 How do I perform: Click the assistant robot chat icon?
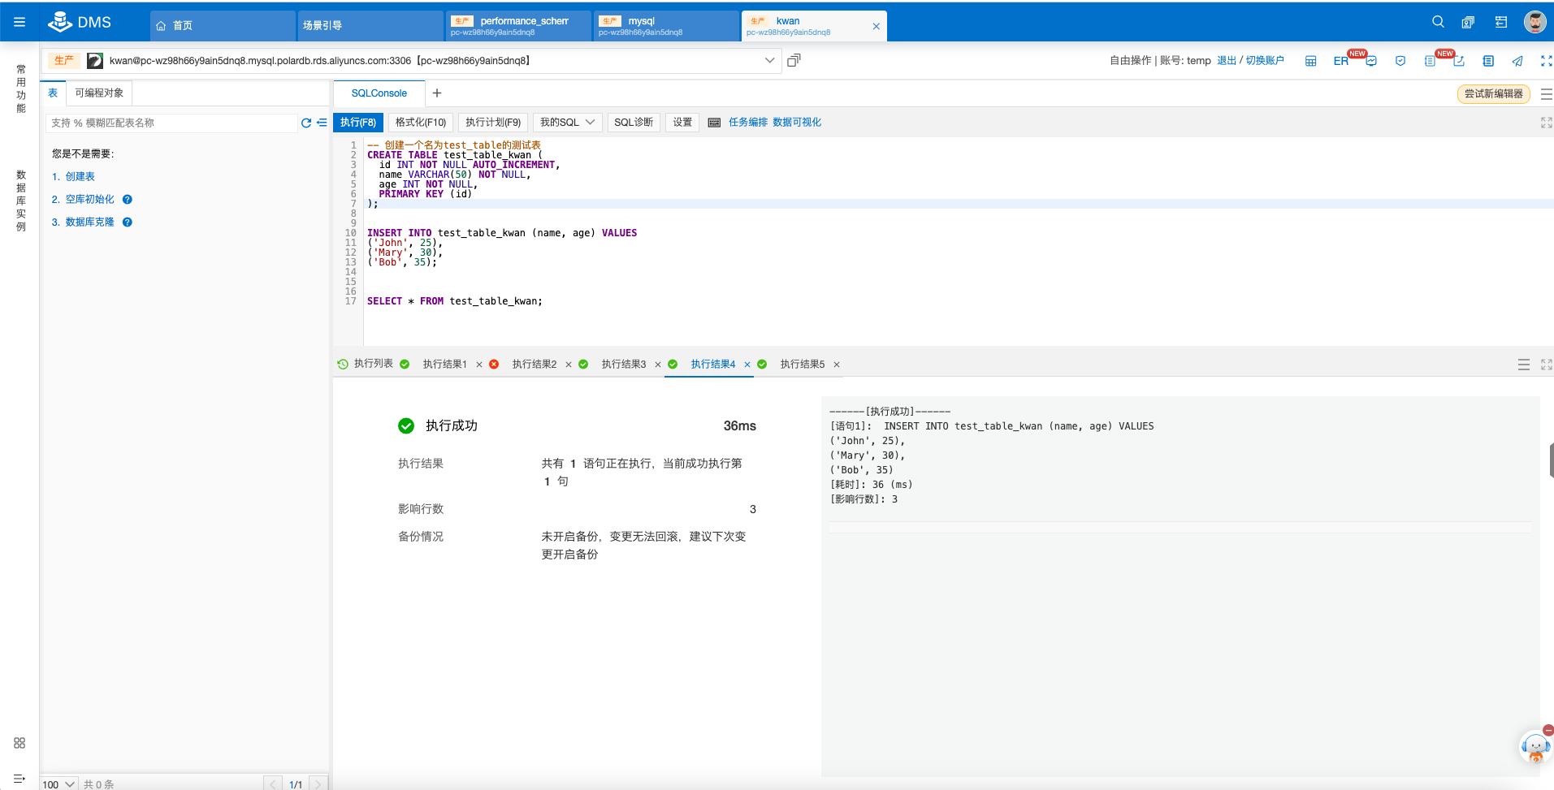coord(1535,746)
